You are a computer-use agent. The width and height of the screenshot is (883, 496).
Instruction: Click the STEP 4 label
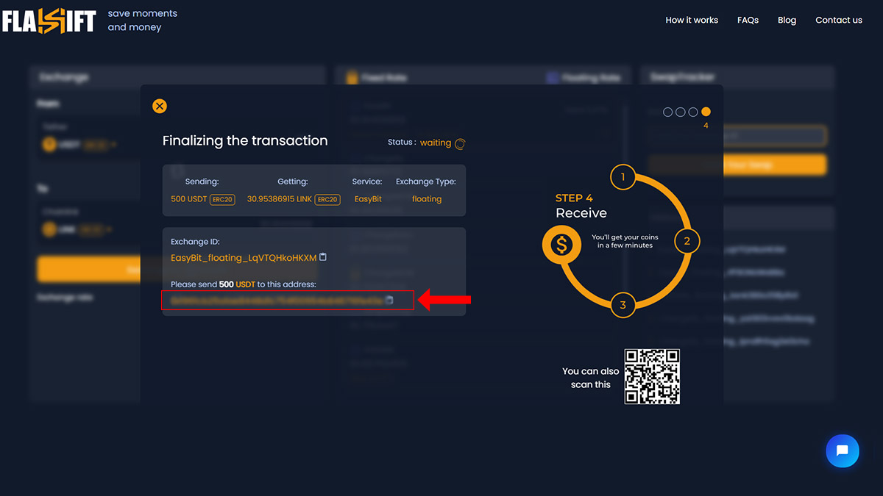(x=574, y=198)
